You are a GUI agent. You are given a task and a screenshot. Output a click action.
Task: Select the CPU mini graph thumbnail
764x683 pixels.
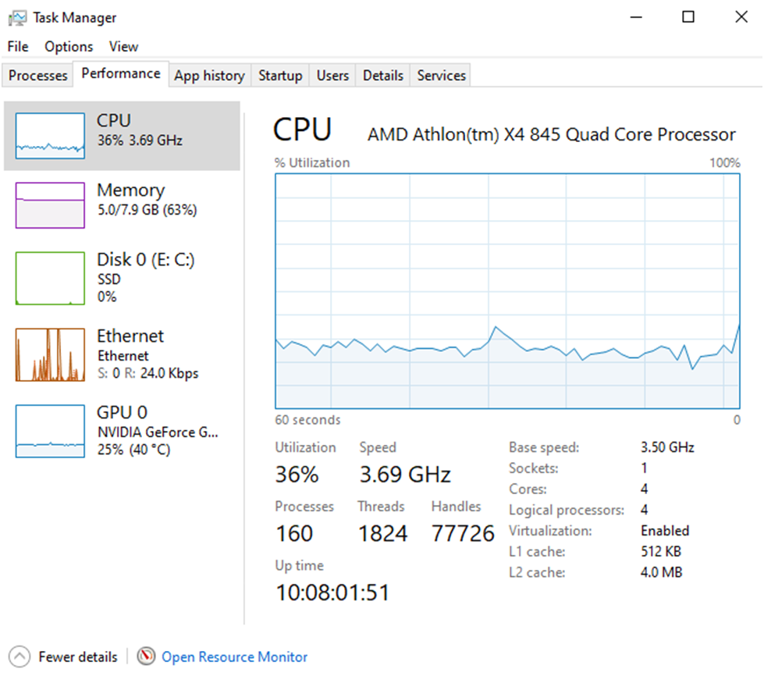[x=50, y=136]
